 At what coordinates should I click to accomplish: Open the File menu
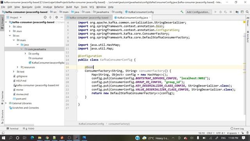(x=3, y=7)
